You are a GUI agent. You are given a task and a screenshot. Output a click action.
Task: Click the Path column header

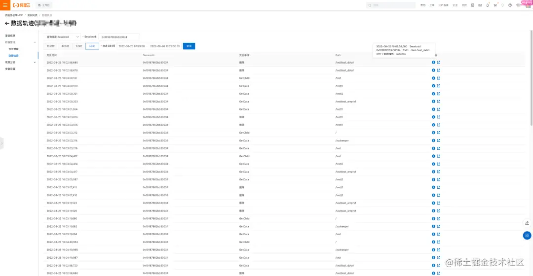tap(338, 55)
